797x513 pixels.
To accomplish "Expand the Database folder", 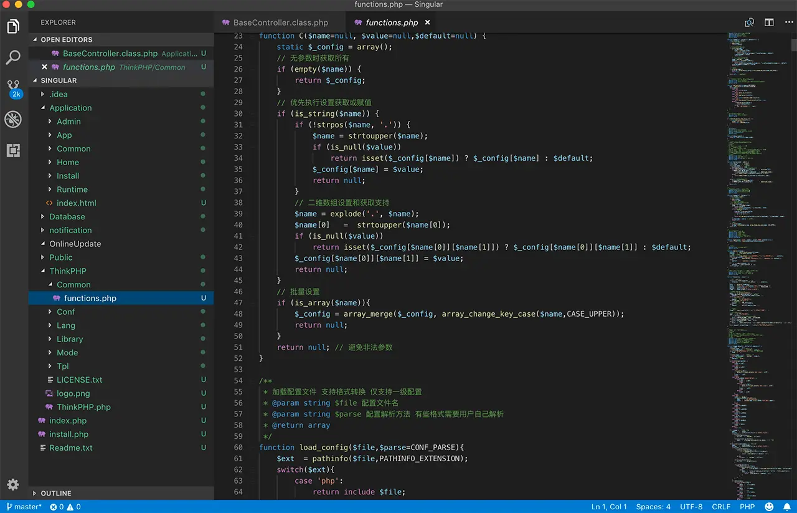I will coord(67,216).
